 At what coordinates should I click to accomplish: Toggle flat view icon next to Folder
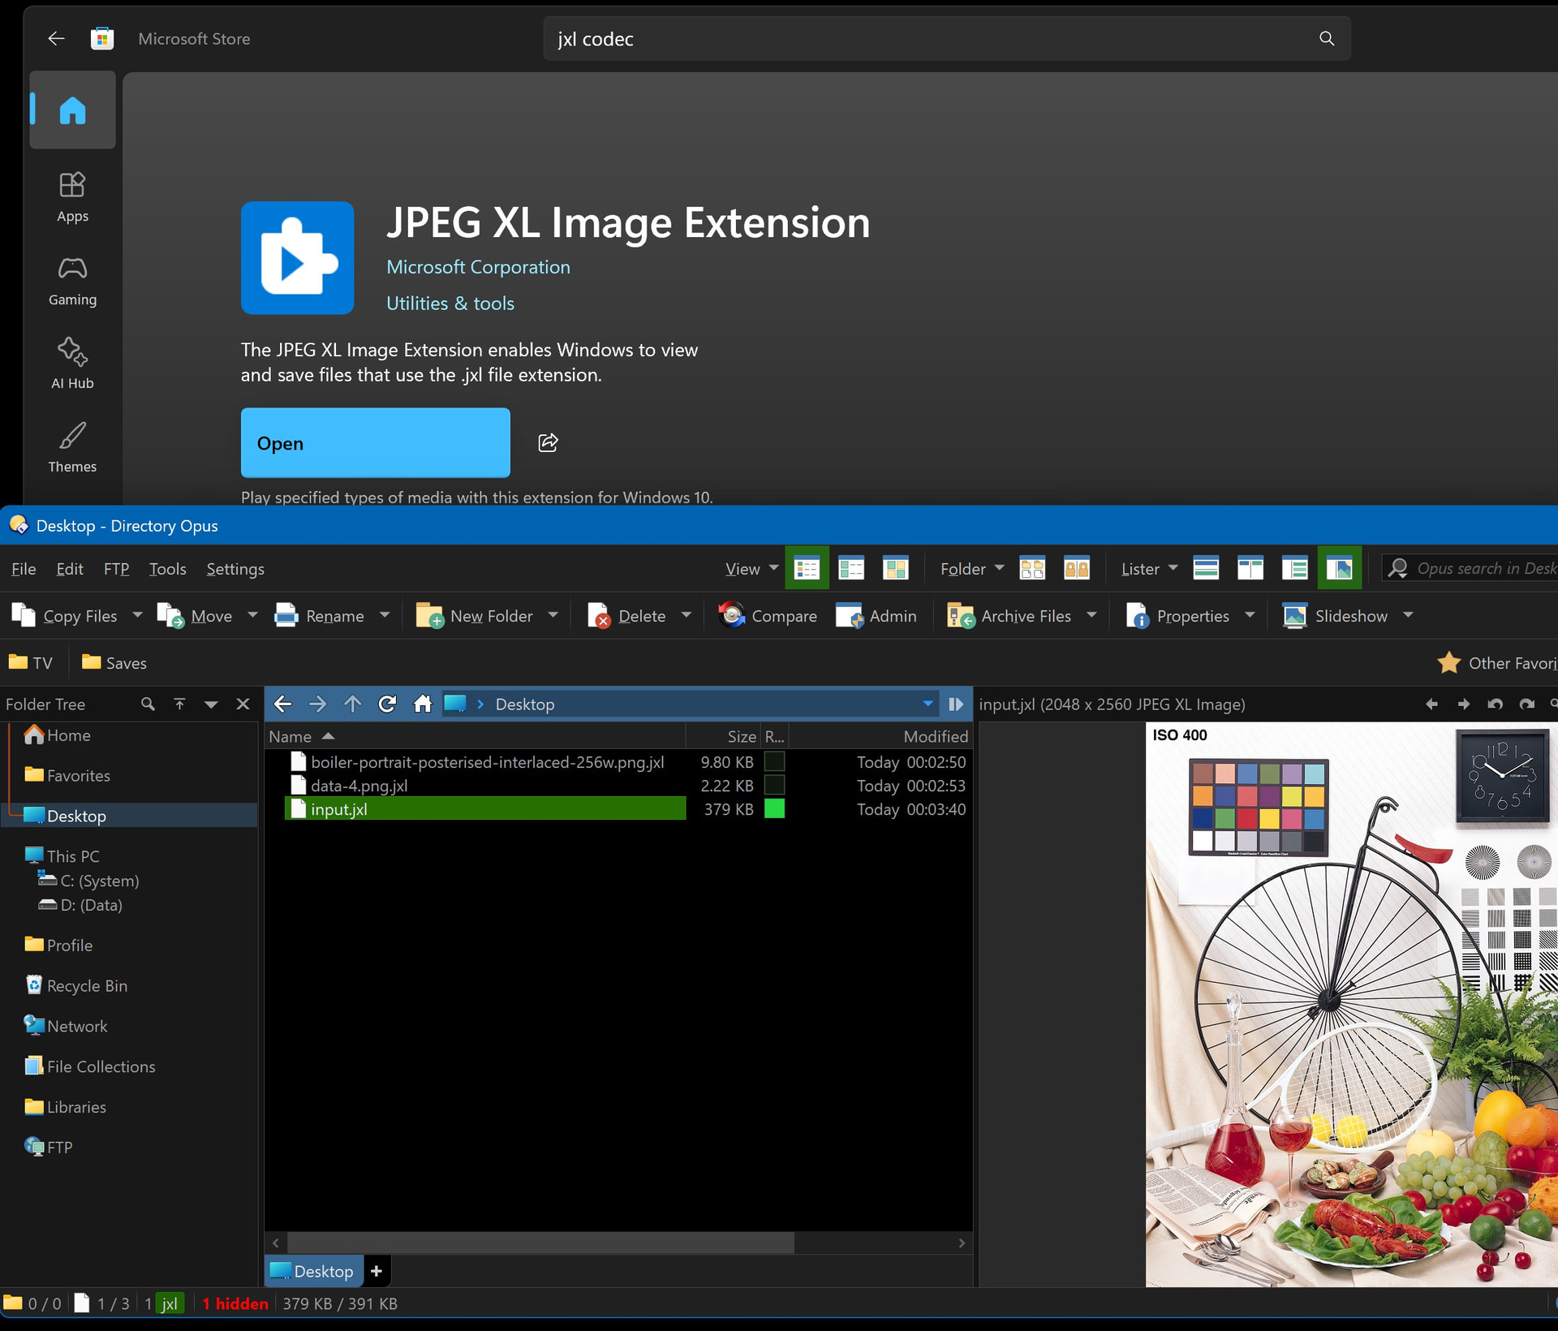1032,568
